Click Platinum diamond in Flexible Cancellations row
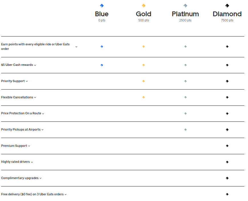Image resolution: width=248 pixels, height=201 pixels. pos(185,97)
